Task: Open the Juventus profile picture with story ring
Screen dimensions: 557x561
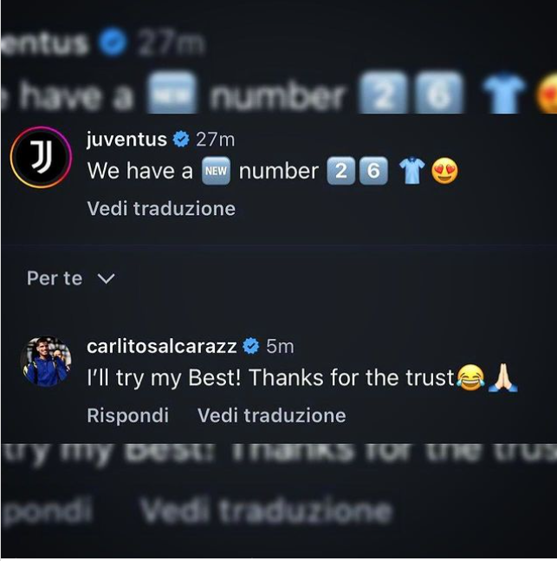Action: [41, 157]
